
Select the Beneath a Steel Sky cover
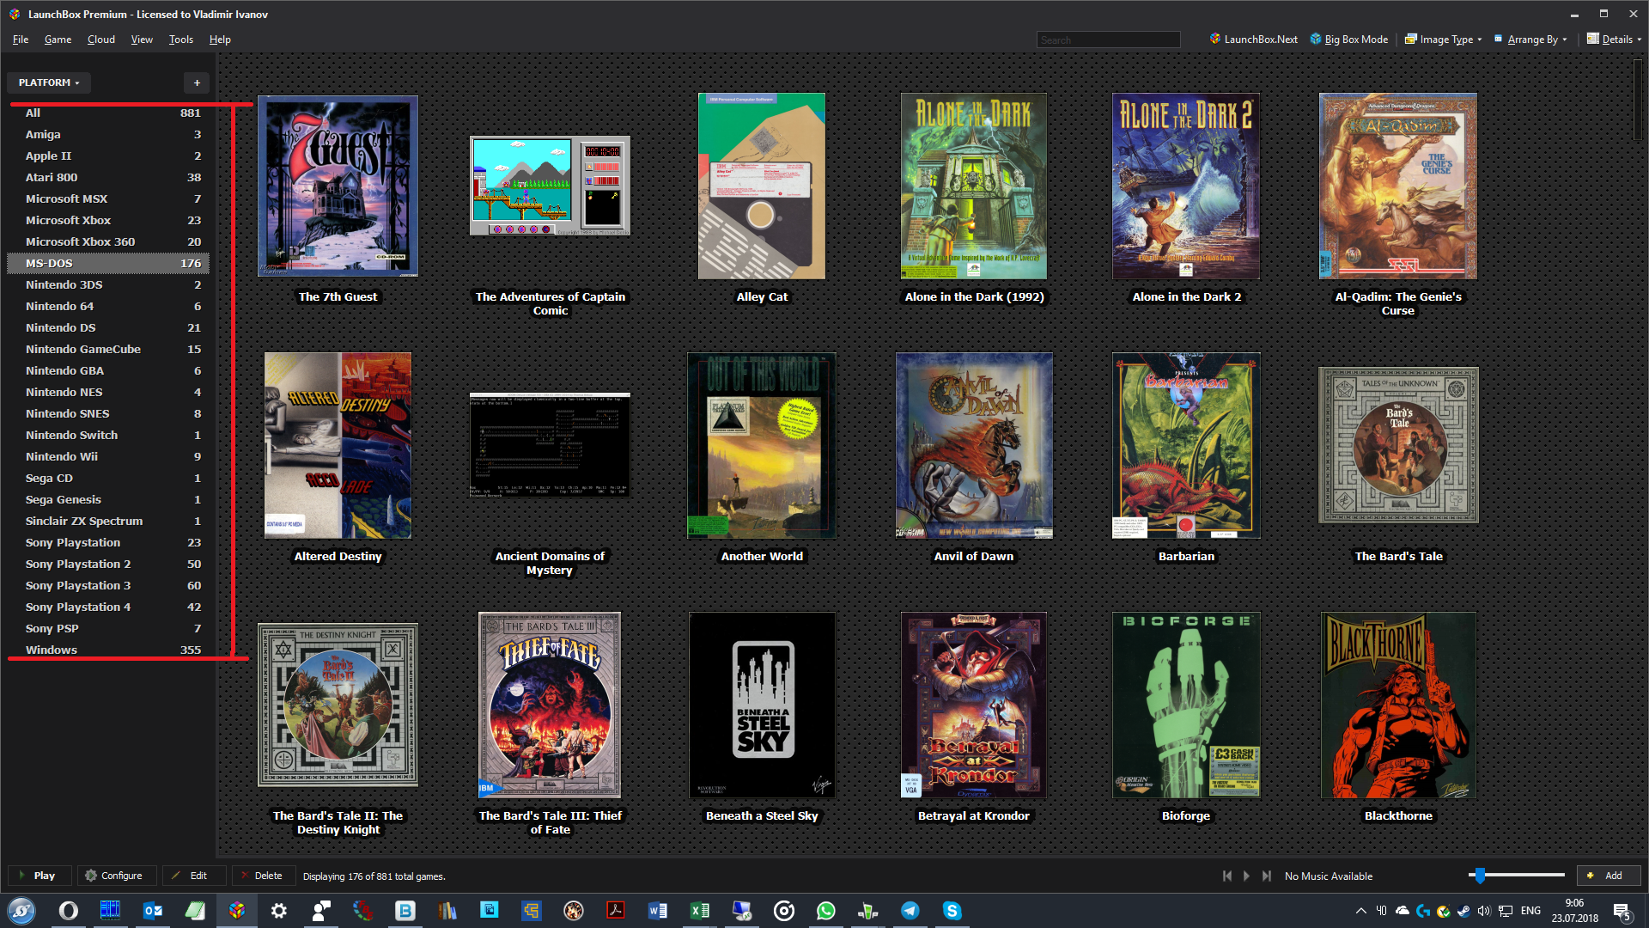(x=762, y=705)
